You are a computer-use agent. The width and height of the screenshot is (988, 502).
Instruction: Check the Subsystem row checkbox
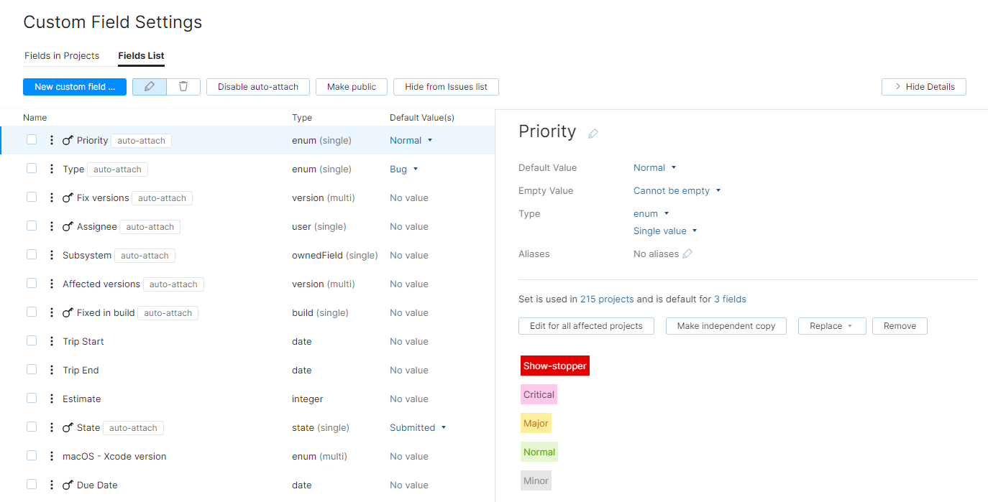coord(32,255)
